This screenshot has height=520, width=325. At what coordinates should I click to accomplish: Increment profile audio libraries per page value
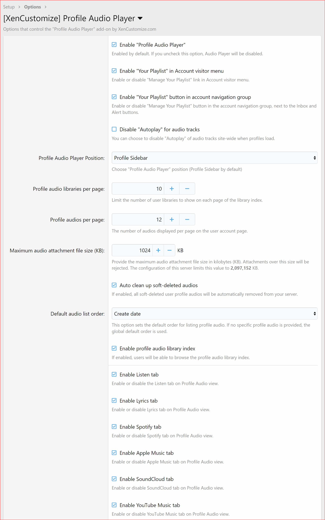(x=172, y=188)
